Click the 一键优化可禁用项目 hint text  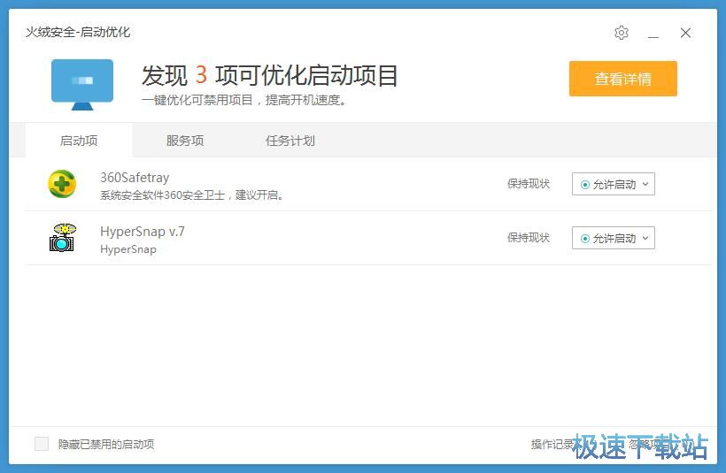[x=244, y=100]
